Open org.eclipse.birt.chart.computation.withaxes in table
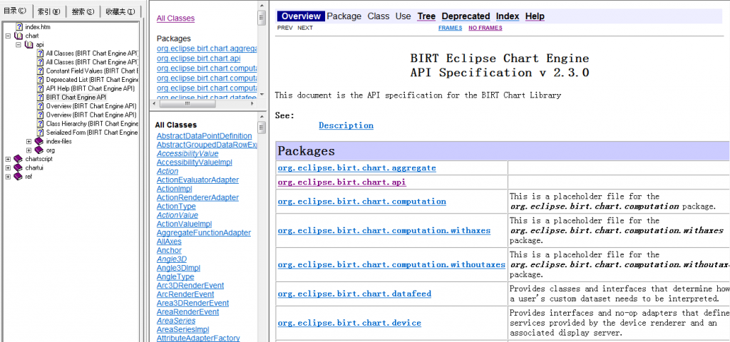Image resolution: width=730 pixels, height=342 pixels. click(384, 230)
